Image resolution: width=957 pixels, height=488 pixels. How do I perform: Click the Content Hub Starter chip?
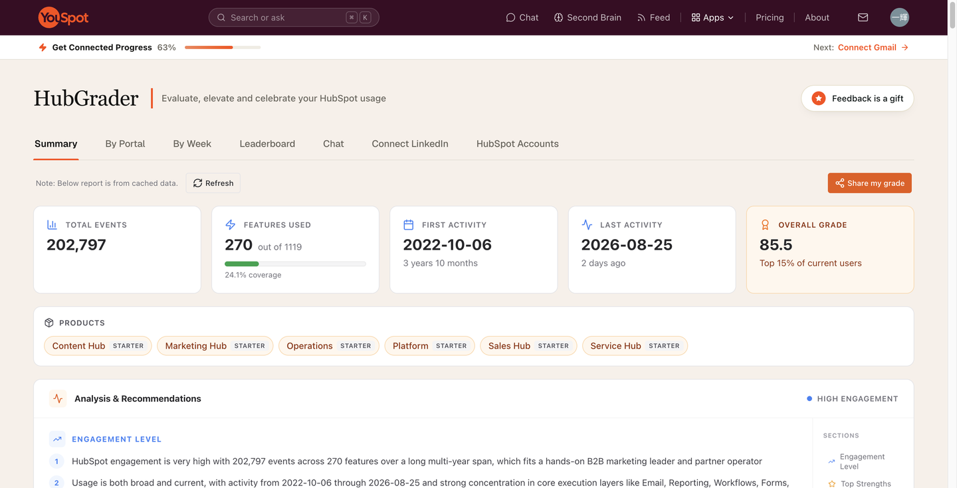coord(98,346)
